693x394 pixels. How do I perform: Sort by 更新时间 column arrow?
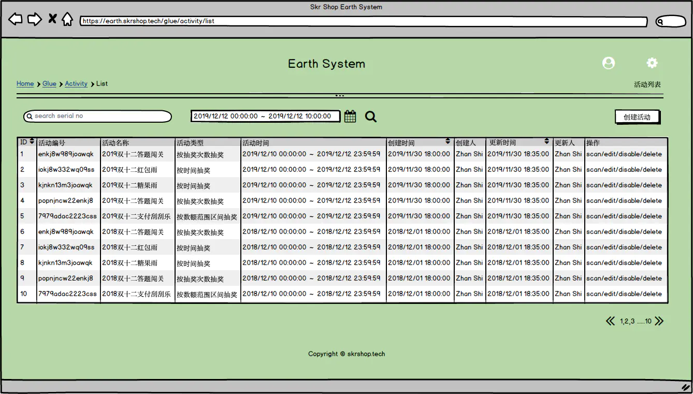click(x=546, y=141)
